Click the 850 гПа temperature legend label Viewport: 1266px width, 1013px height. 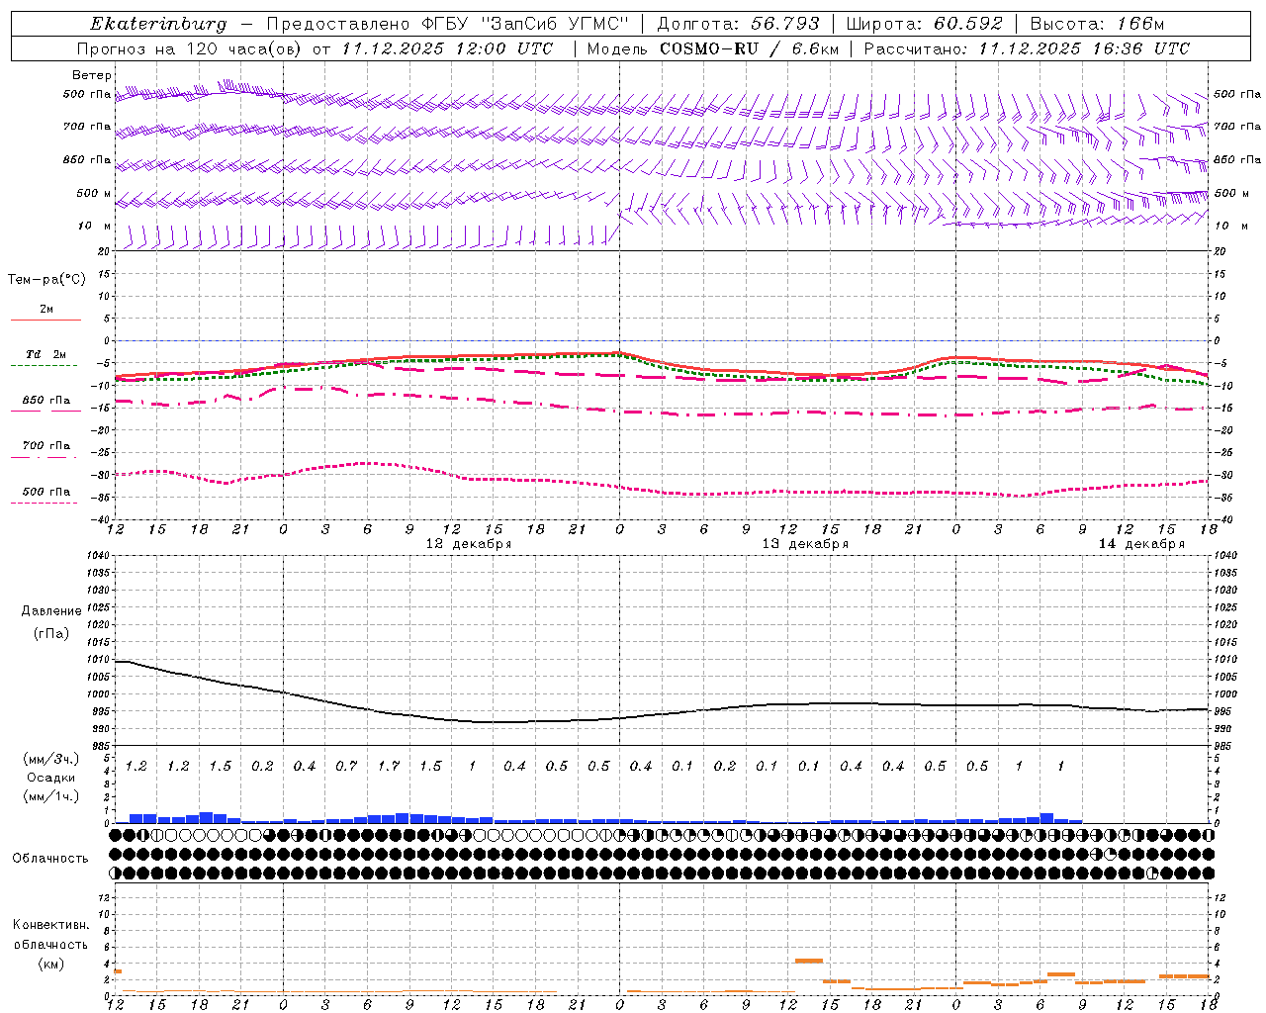[46, 401]
